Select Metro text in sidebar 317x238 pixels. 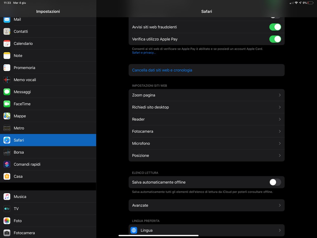point(19,128)
